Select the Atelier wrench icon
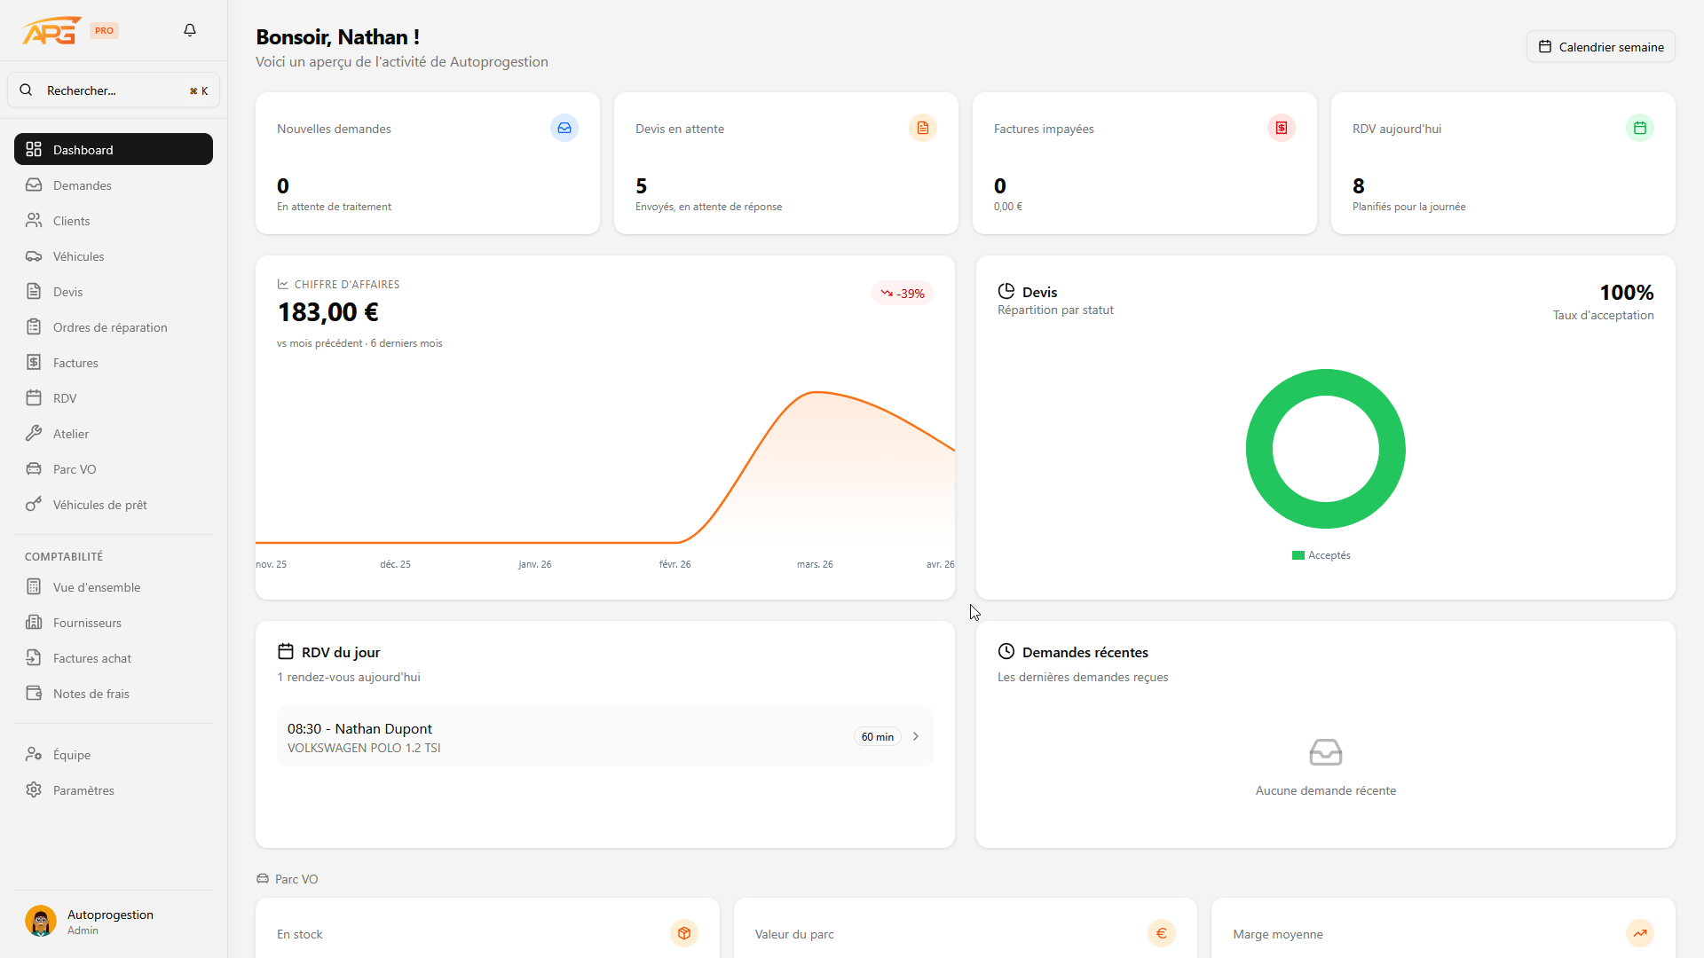 point(34,433)
